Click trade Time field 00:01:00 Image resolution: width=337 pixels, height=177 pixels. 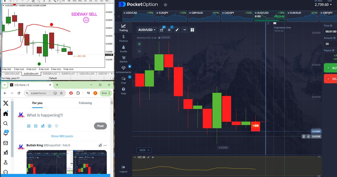[x=330, y=31]
